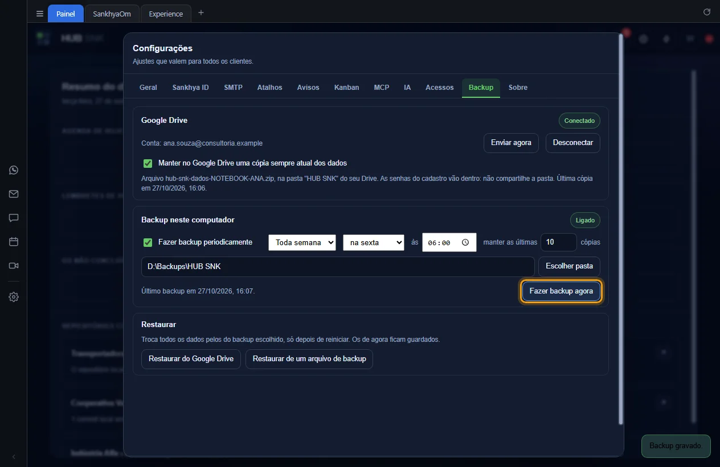The width and height of the screenshot is (720, 467).
Task: Click the settings gear in sidebar
Action: click(14, 297)
